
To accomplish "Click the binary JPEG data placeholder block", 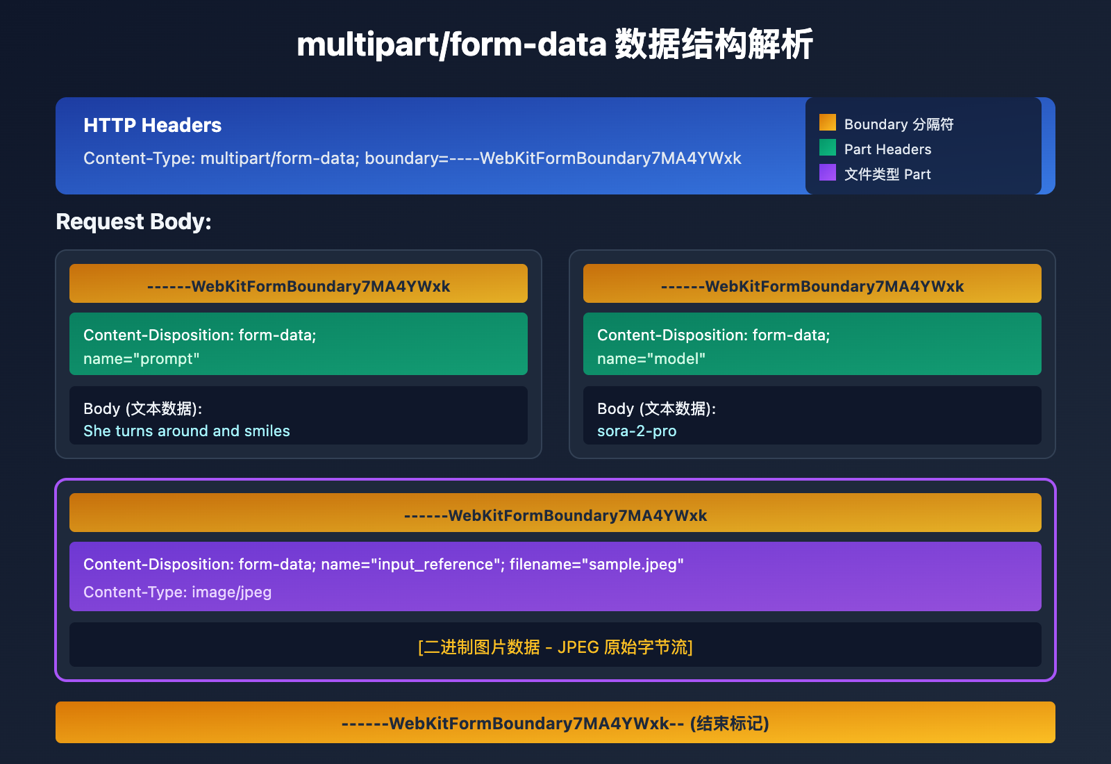I will (555, 645).
